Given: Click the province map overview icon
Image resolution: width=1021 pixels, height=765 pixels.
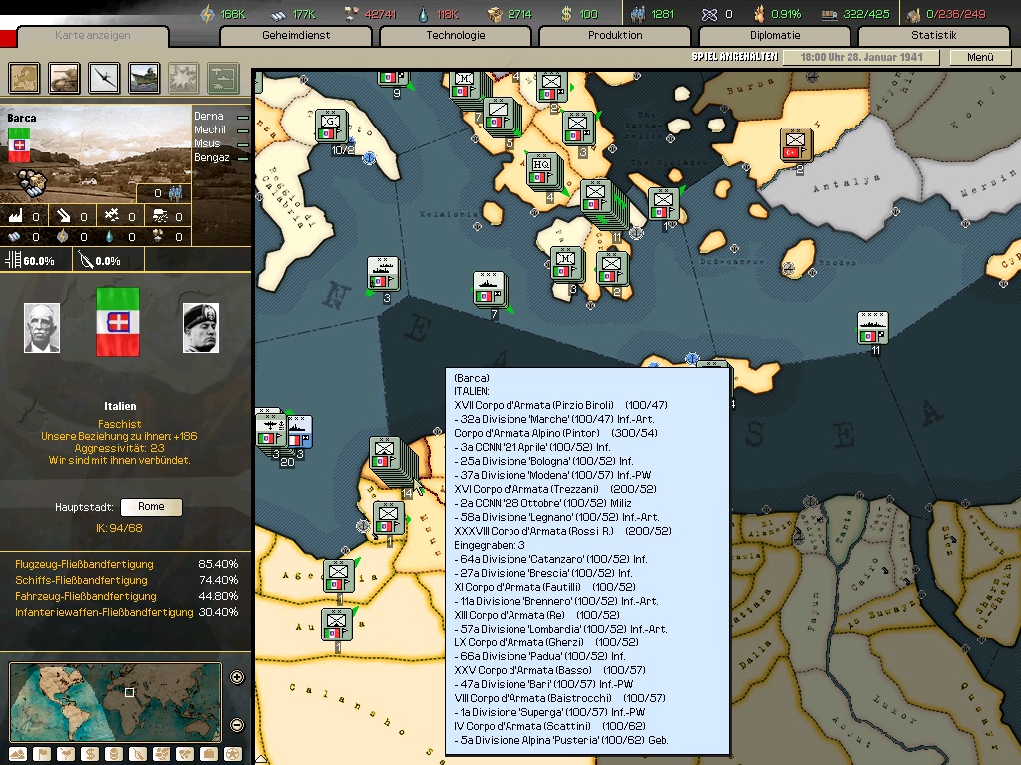Looking at the screenshot, I should click(25, 77).
